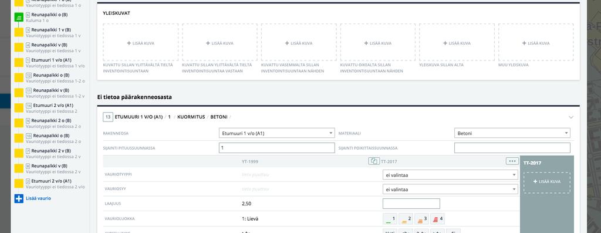The width and height of the screenshot is (601, 233).
Task: Add image for Yleiskuva sillan alta
Action: click(457, 42)
